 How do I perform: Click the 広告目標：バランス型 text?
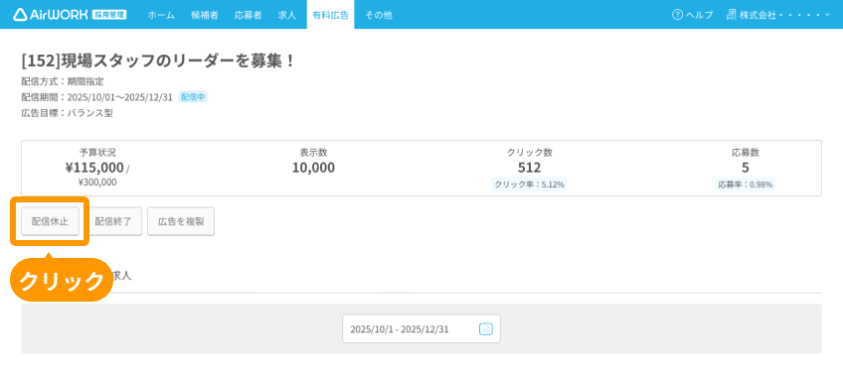click(x=68, y=113)
